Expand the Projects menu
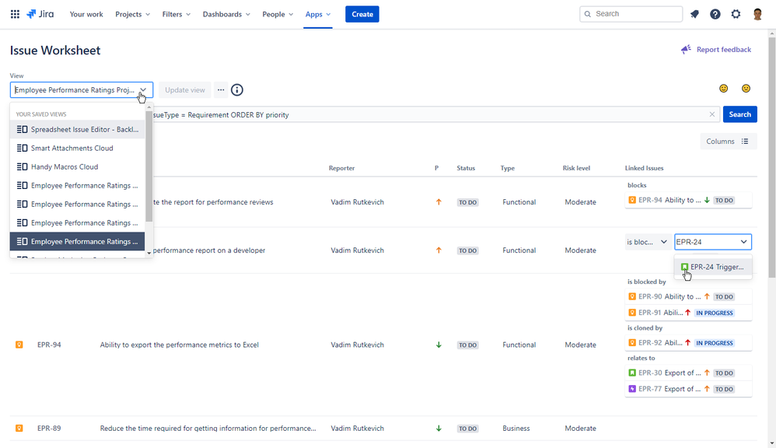The height and width of the screenshot is (448, 776). 133,14
